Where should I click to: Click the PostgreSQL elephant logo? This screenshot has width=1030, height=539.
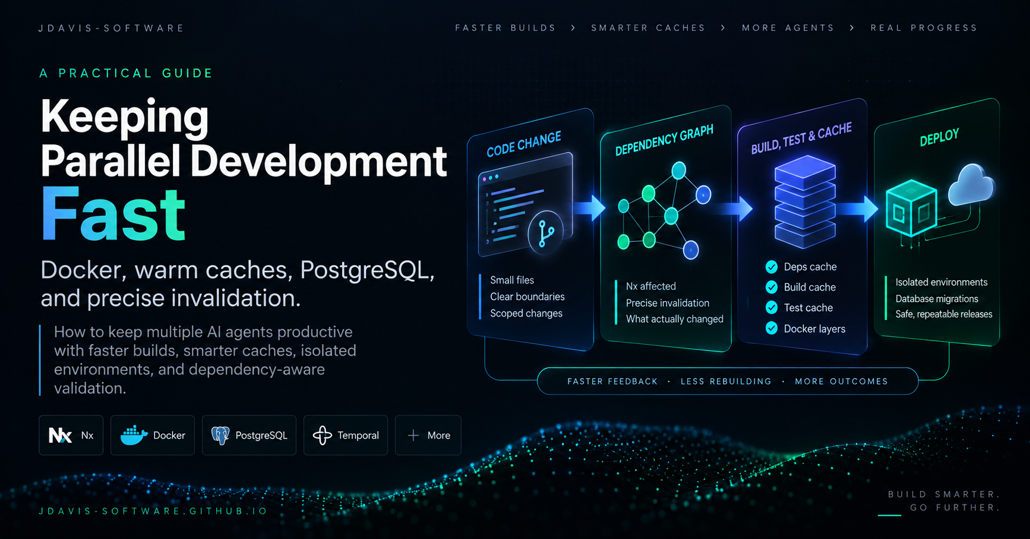point(220,436)
